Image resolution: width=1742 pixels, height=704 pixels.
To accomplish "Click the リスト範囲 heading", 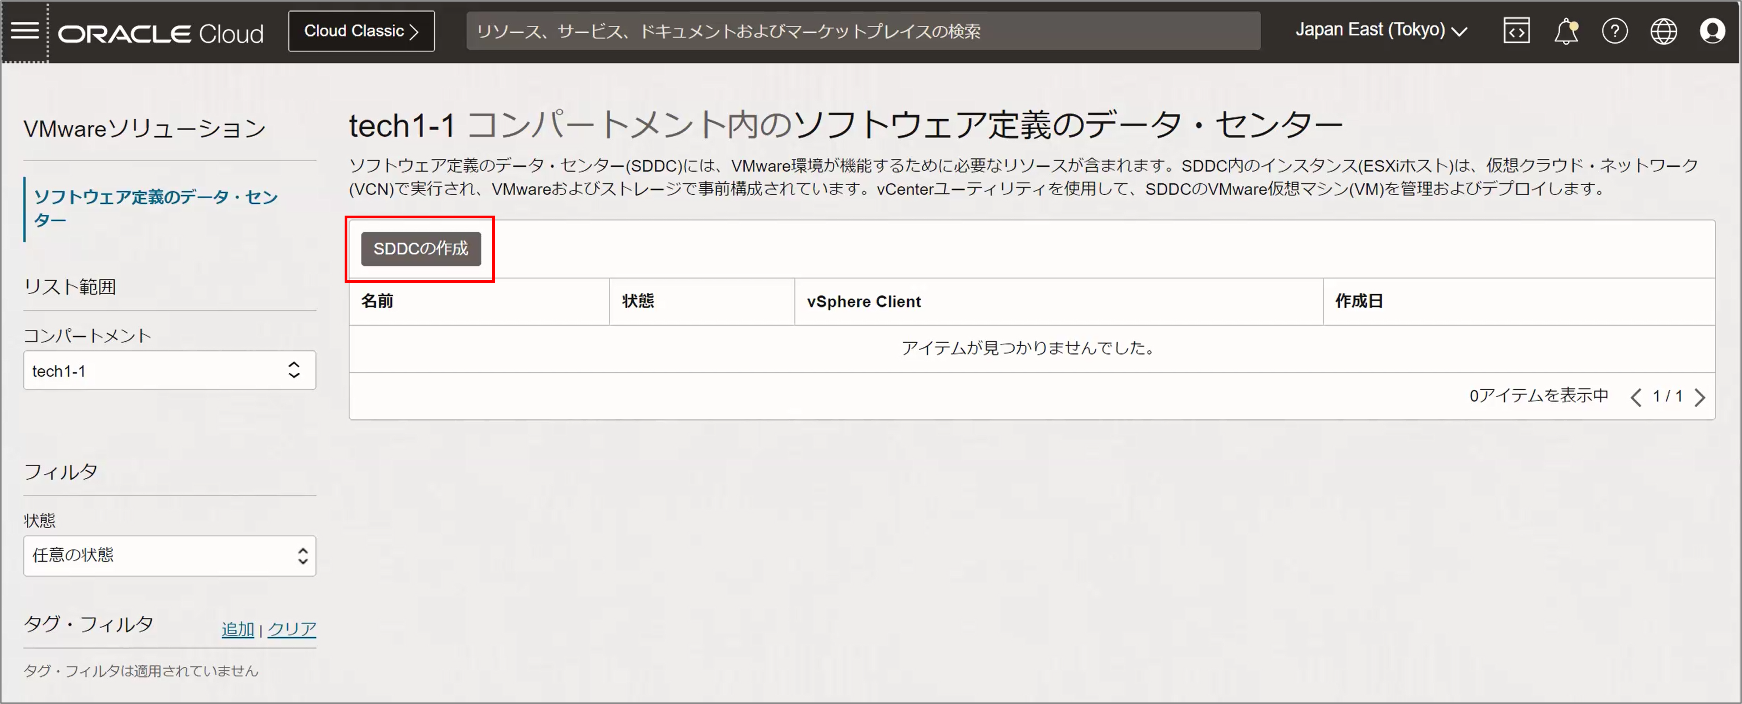I will point(70,287).
